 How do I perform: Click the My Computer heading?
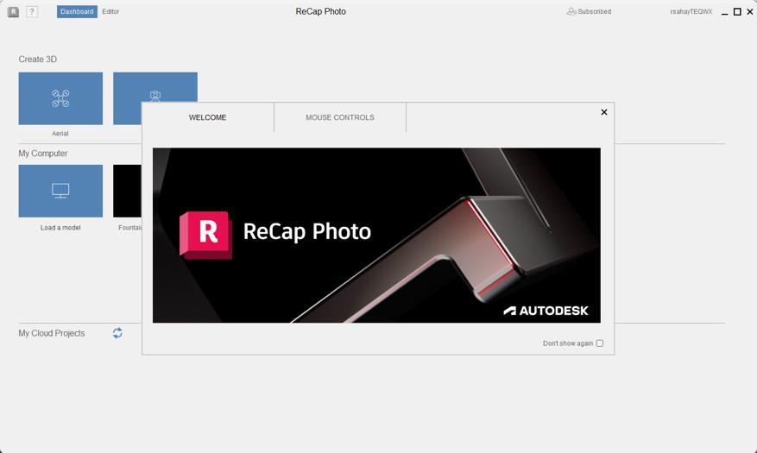pos(43,154)
